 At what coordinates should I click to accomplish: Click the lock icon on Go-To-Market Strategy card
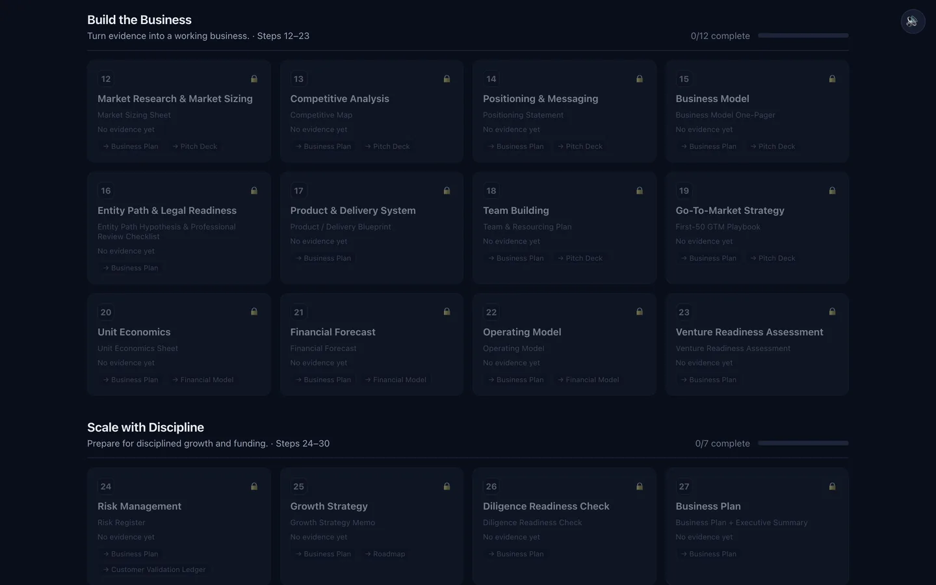click(x=832, y=190)
